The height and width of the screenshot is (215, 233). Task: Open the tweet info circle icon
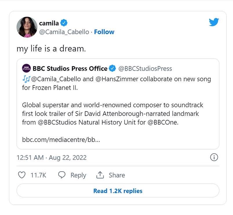pos(214,157)
